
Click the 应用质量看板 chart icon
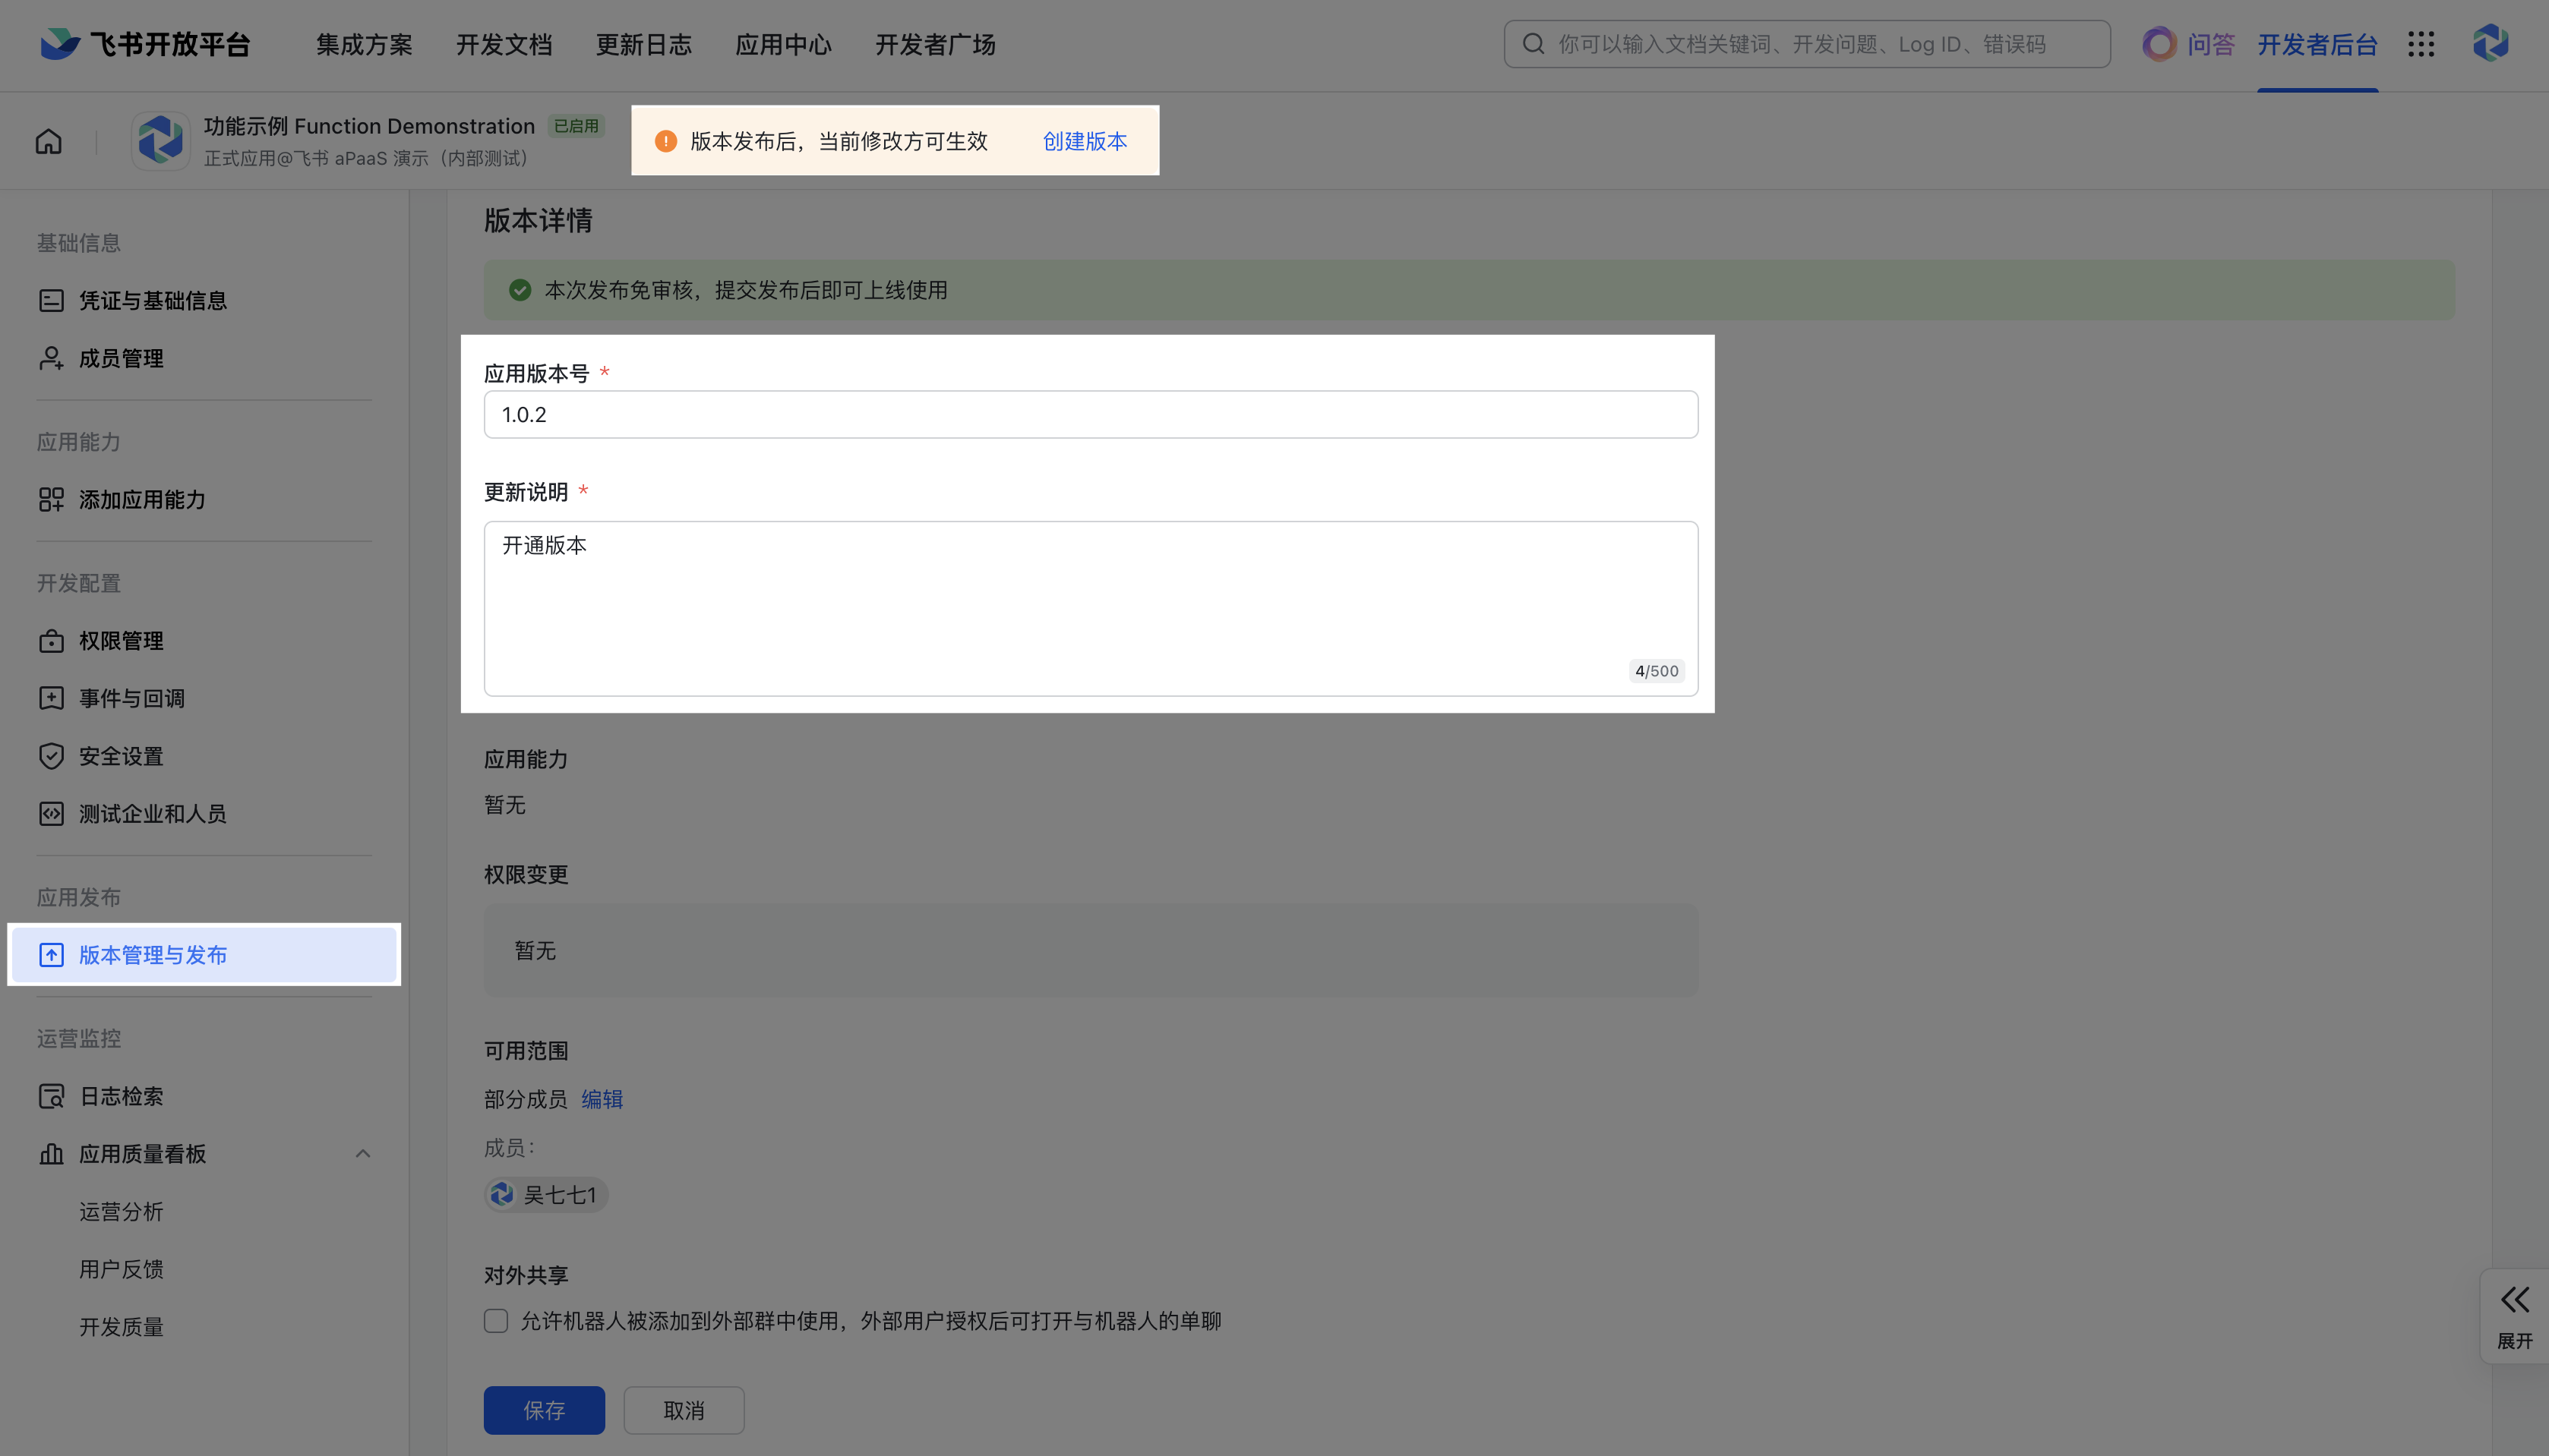click(51, 1154)
